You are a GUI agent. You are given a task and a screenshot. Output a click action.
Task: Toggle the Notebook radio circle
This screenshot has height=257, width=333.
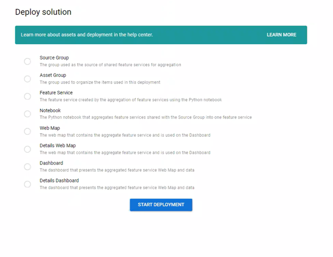click(27, 114)
